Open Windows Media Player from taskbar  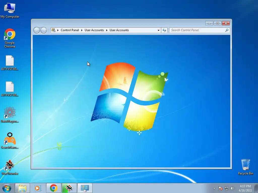point(38,188)
